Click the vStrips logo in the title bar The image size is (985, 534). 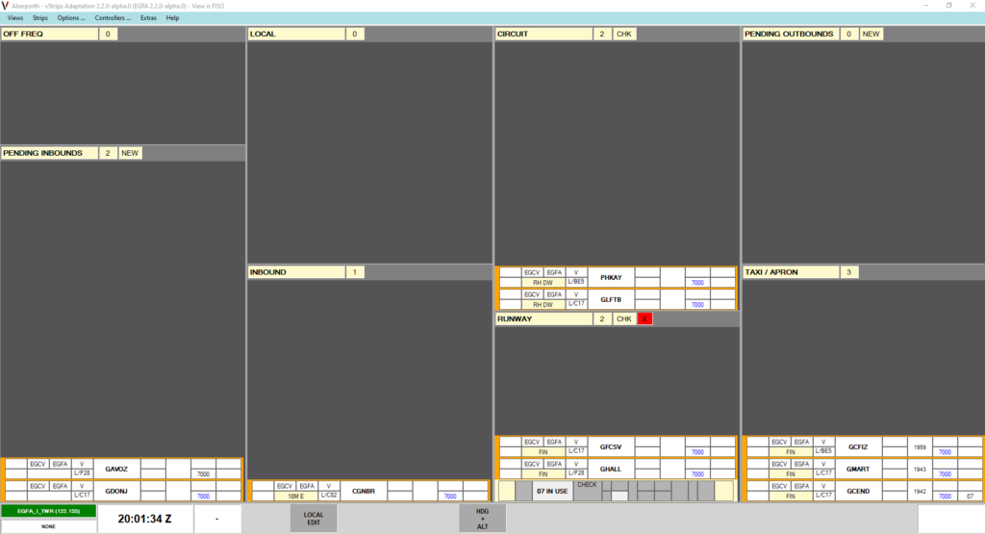7,5
